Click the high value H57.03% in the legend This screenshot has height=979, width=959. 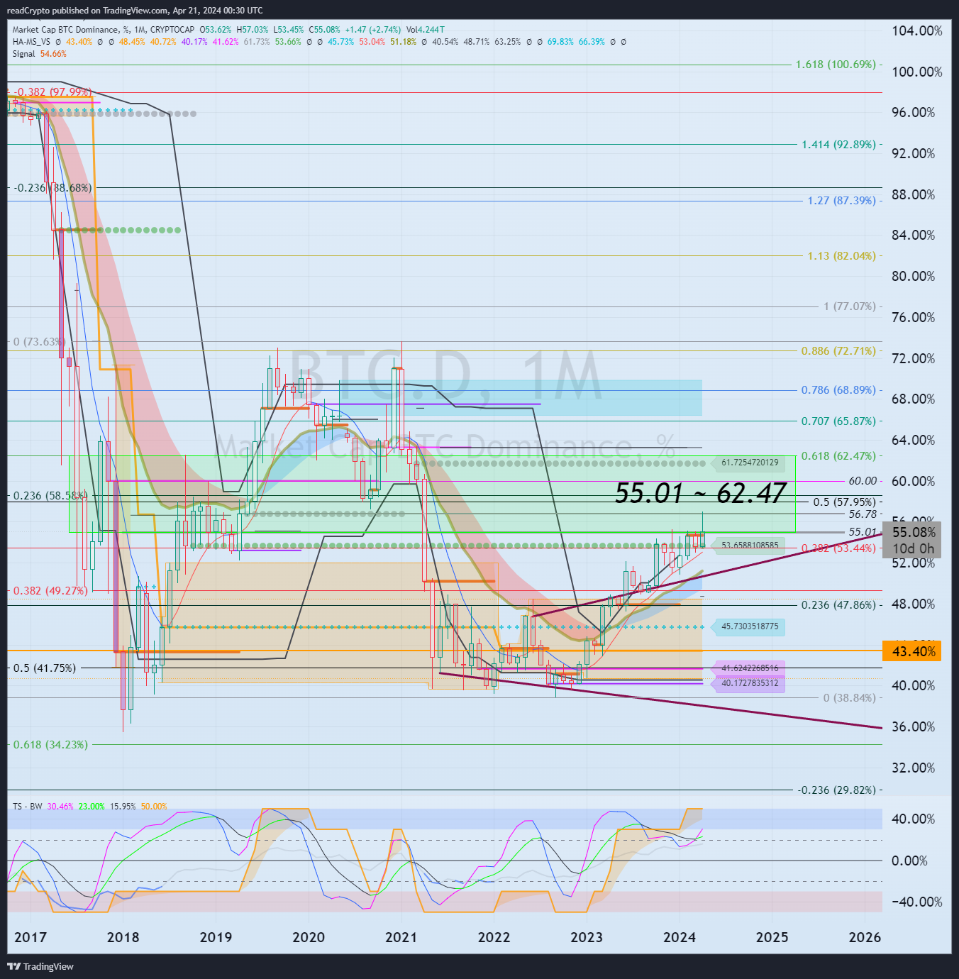(253, 30)
